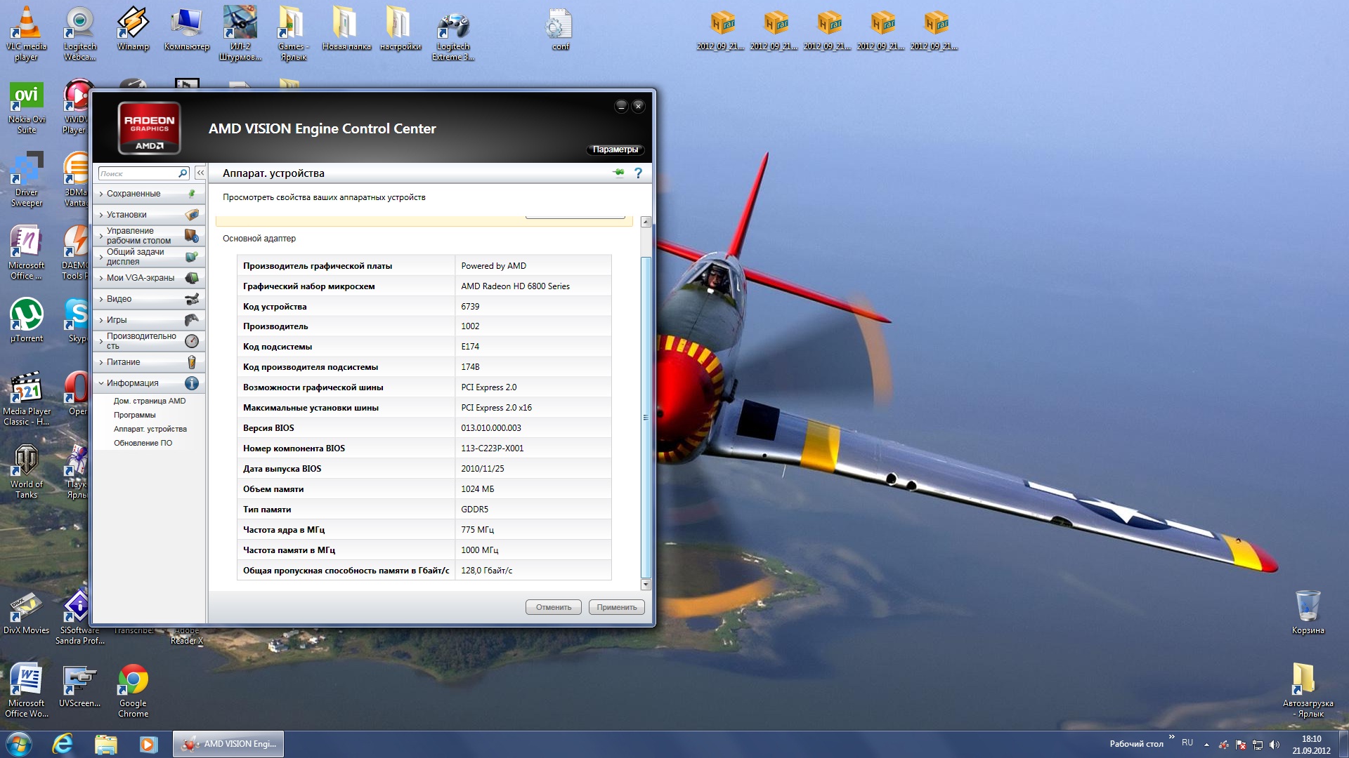Open World of Tanks desktop icon
1349x758 pixels.
(26, 471)
